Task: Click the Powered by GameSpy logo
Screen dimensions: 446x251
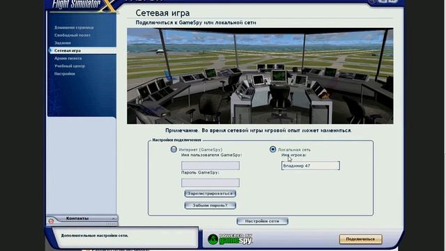Action: coord(230,239)
